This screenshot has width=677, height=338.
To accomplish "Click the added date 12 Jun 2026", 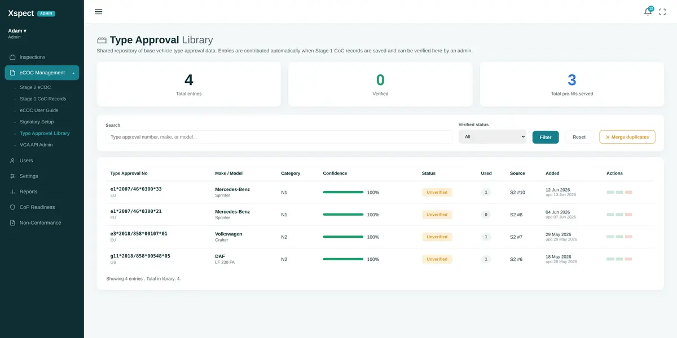I will pyautogui.click(x=559, y=189).
